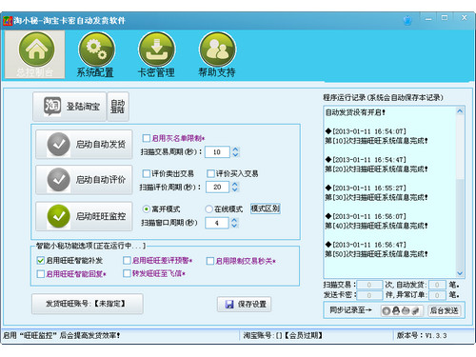
Task: Decrease the 扫描交易周期 value with down arrow
Action: point(235,155)
